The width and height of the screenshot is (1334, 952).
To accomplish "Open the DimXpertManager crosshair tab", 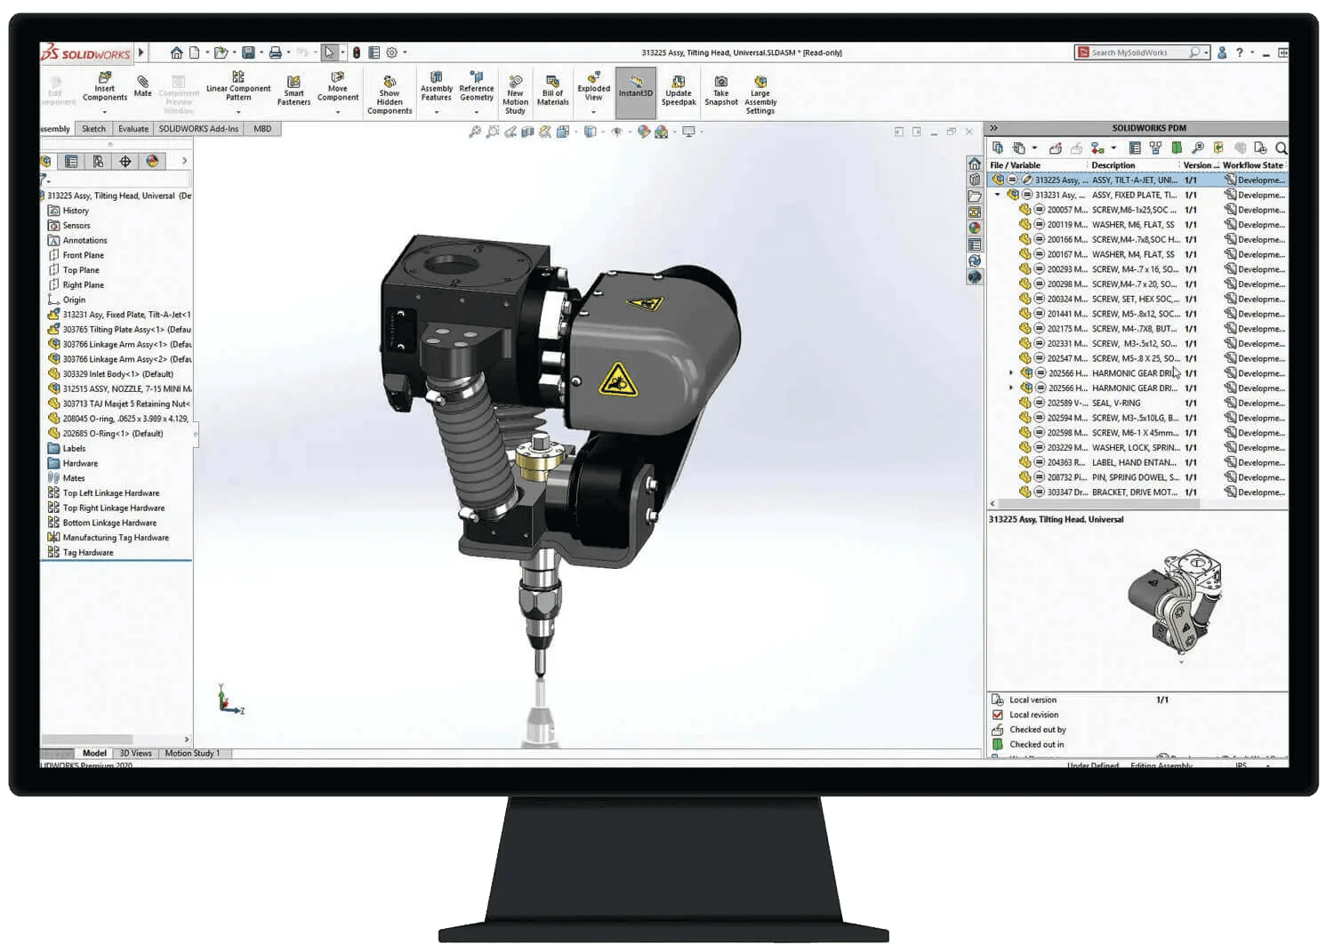I will 125,161.
